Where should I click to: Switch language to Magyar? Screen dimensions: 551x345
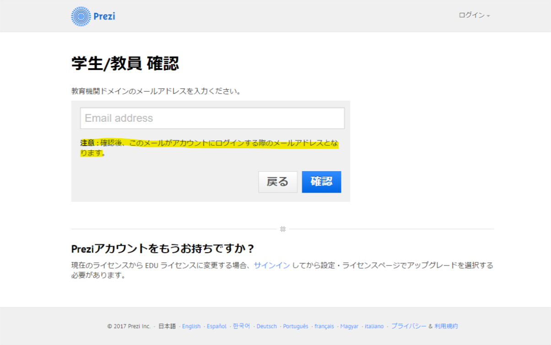349,326
